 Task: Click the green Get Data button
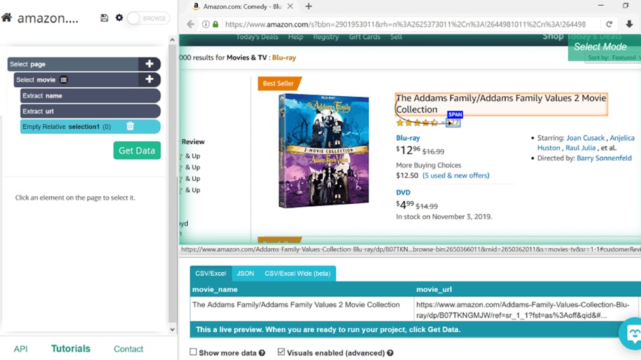tap(137, 150)
